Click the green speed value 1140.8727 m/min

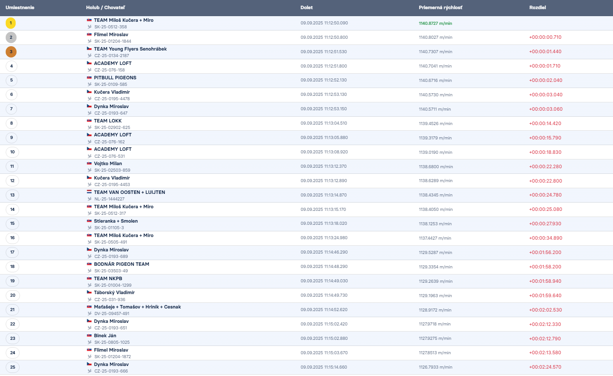coord(435,24)
